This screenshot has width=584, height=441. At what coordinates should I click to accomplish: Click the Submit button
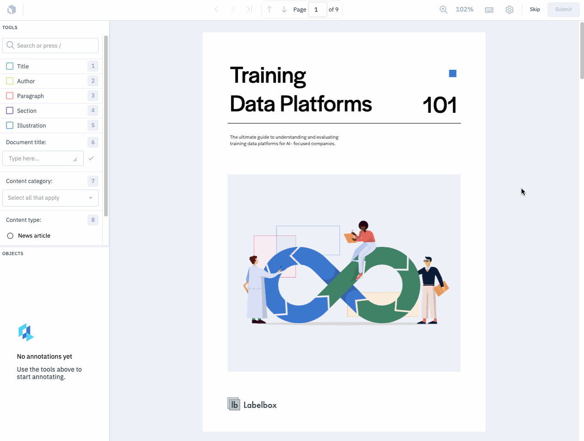pyautogui.click(x=564, y=9)
